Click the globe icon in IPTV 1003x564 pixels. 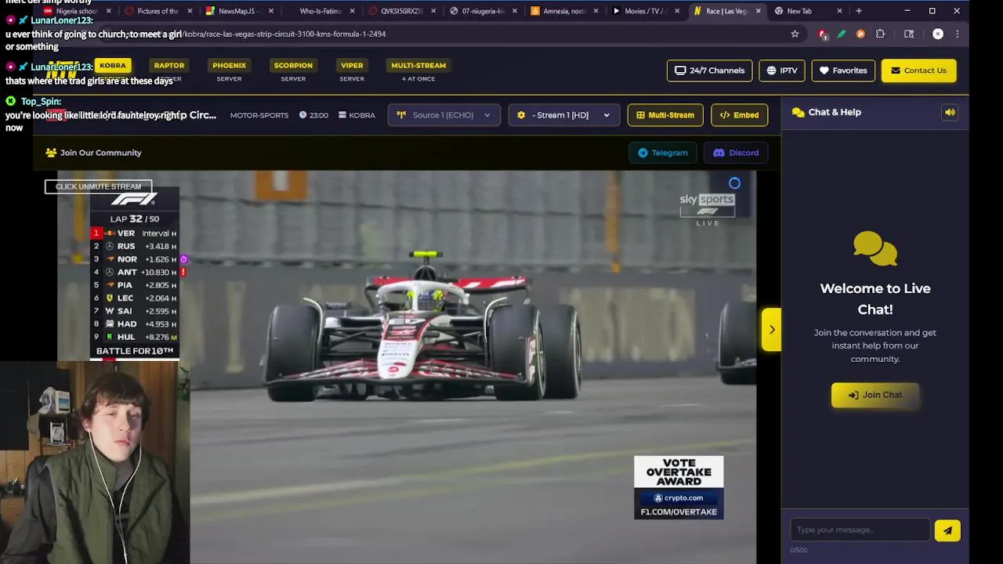[771, 70]
